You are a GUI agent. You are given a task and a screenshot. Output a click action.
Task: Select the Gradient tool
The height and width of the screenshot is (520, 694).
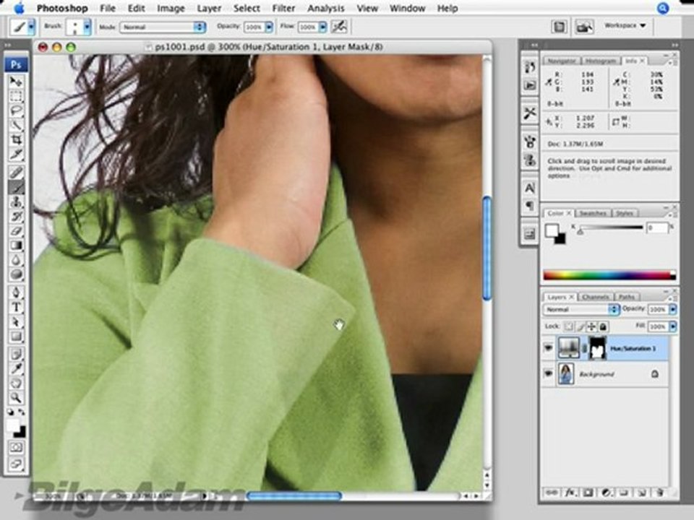coord(16,246)
